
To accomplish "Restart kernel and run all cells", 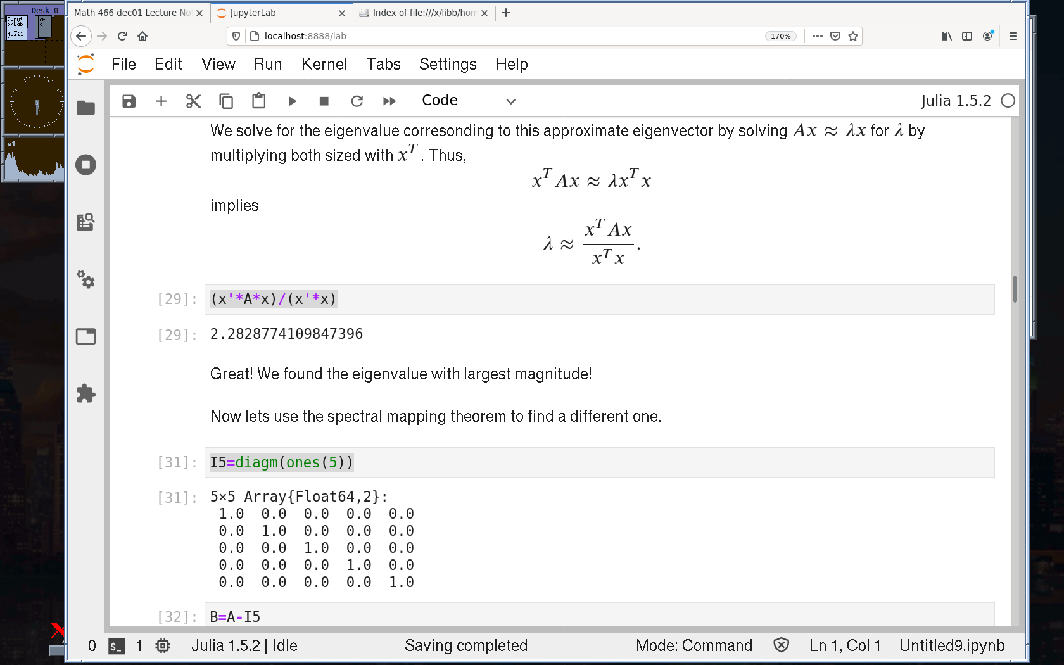I will tap(389, 101).
